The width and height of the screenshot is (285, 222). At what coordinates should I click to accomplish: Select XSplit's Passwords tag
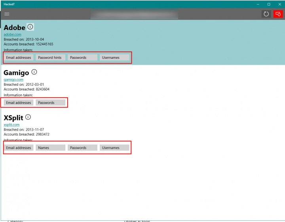pos(82,148)
